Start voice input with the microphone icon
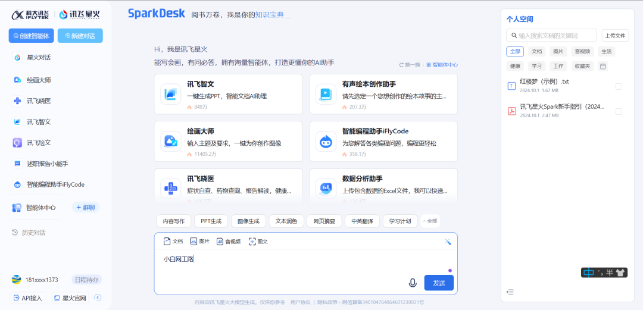 point(413,283)
